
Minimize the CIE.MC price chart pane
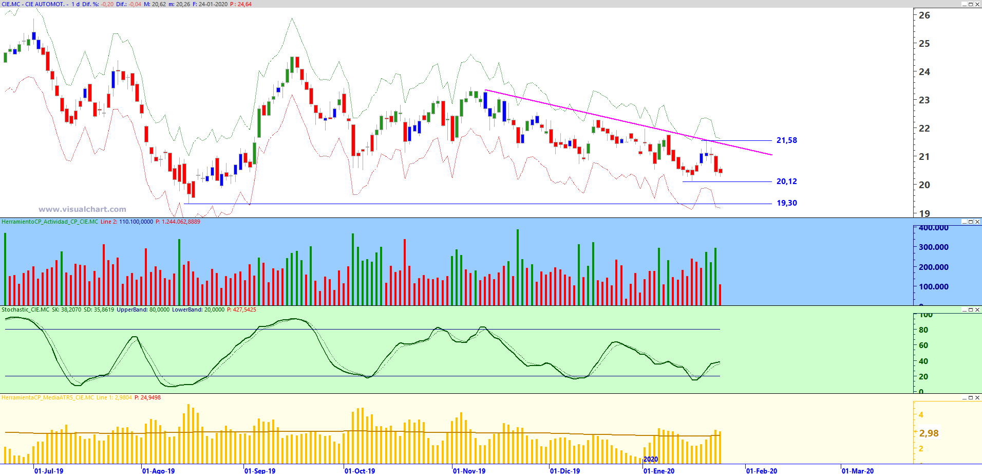[964, 4]
